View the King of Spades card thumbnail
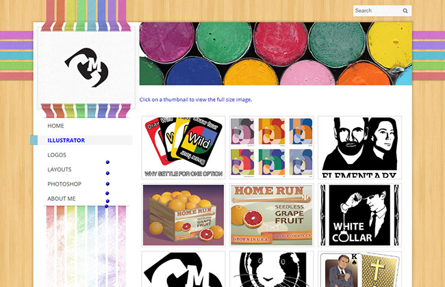This screenshot has height=287, width=445. (x=359, y=269)
